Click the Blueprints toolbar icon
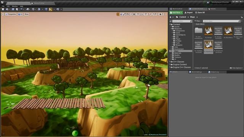This screenshot has height=137, width=244. coord(27,9)
